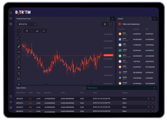167x120 pixels.
Task: Add a new tab next to the chart tab
Action: 112,19
